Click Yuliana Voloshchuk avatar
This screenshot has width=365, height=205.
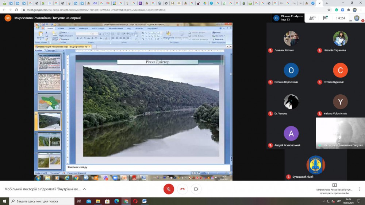point(340,102)
